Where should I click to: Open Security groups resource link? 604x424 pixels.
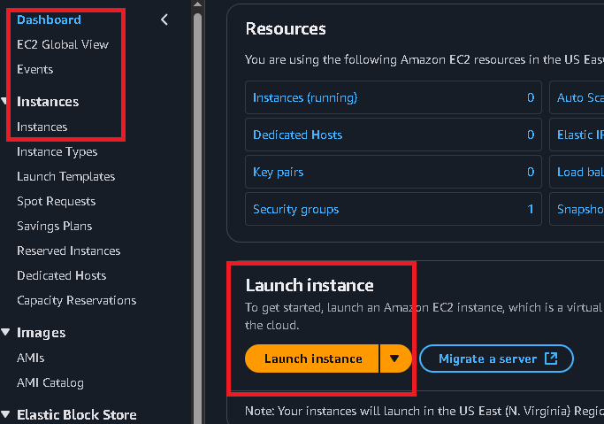(296, 209)
